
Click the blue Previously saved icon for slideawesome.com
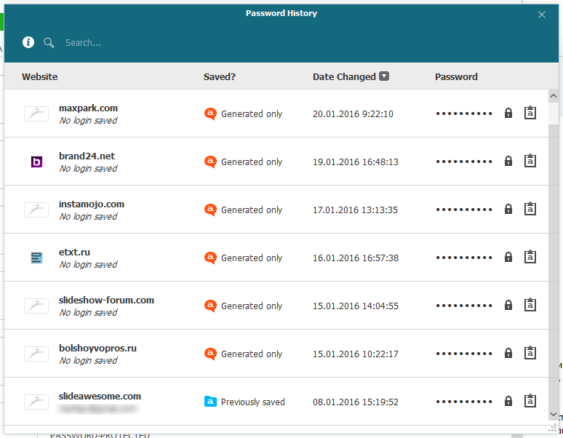tap(210, 402)
